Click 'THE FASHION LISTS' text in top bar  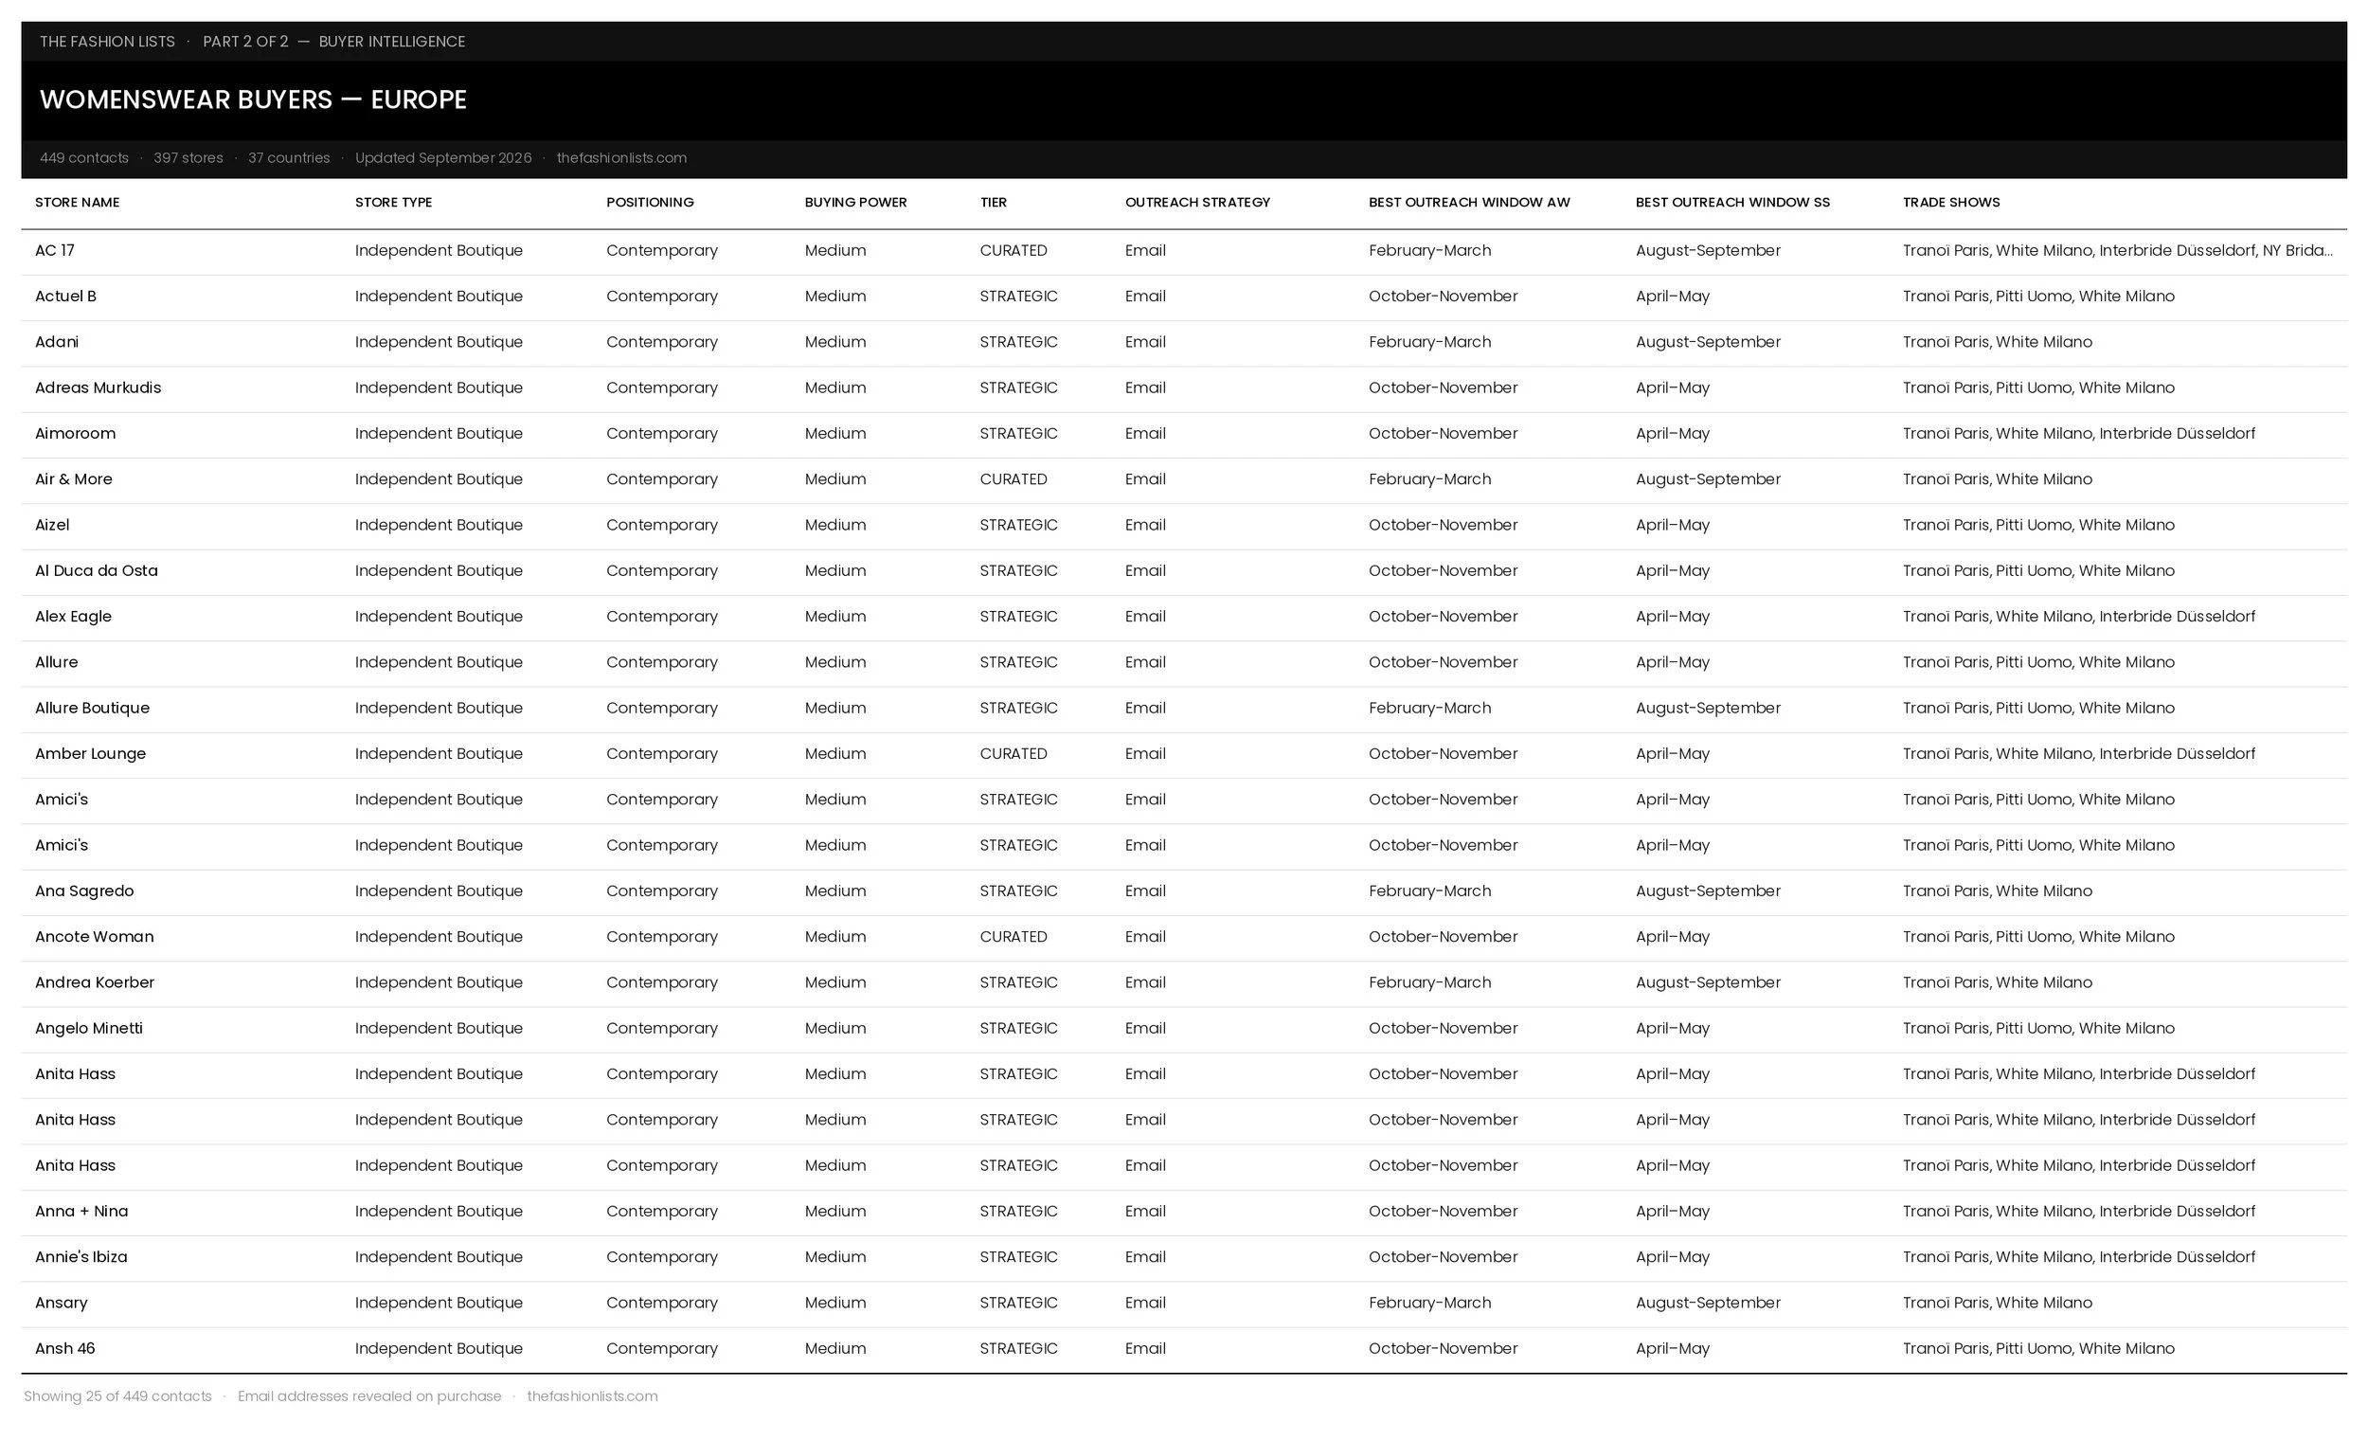coord(108,42)
